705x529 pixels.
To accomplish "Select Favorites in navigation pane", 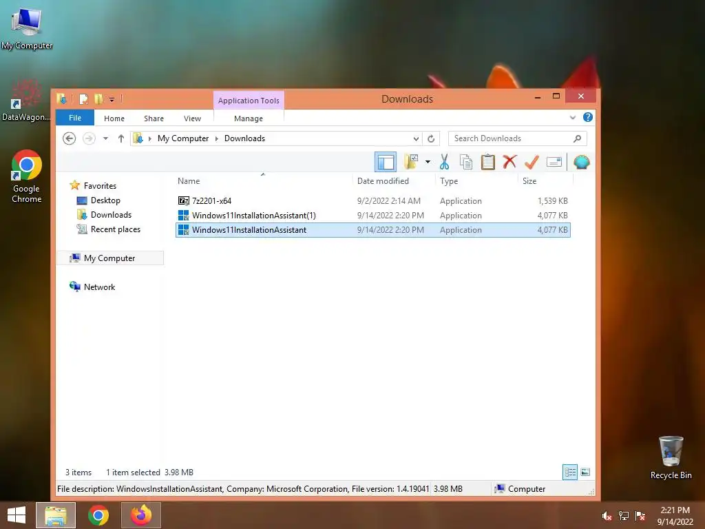I will pos(100,185).
